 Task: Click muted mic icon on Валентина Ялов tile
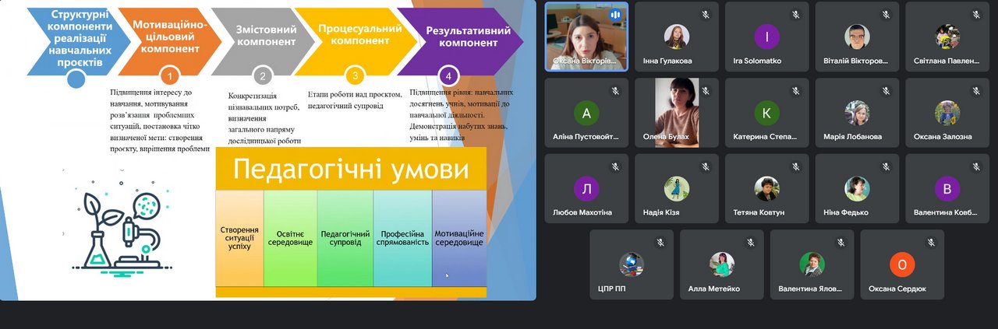coord(841,243)
